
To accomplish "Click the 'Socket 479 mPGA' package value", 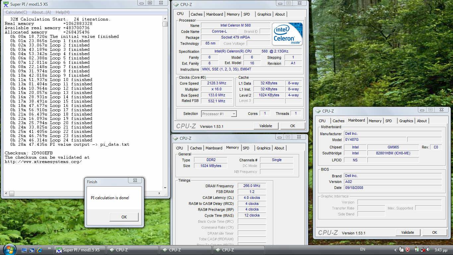I will tap(235, 38).
